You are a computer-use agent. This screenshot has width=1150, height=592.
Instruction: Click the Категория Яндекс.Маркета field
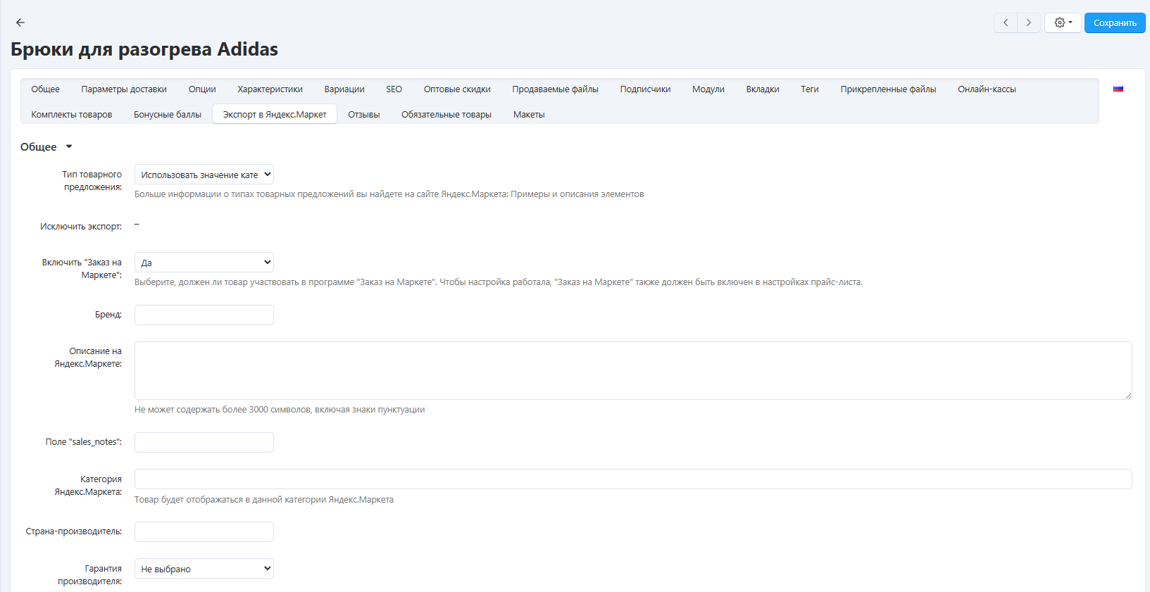pyautogui.click(x=632, y=479)
